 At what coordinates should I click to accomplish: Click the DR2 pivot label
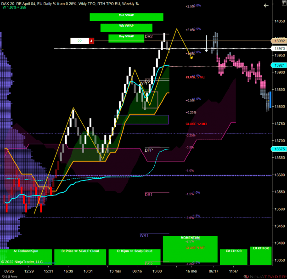tap(149, 36)
